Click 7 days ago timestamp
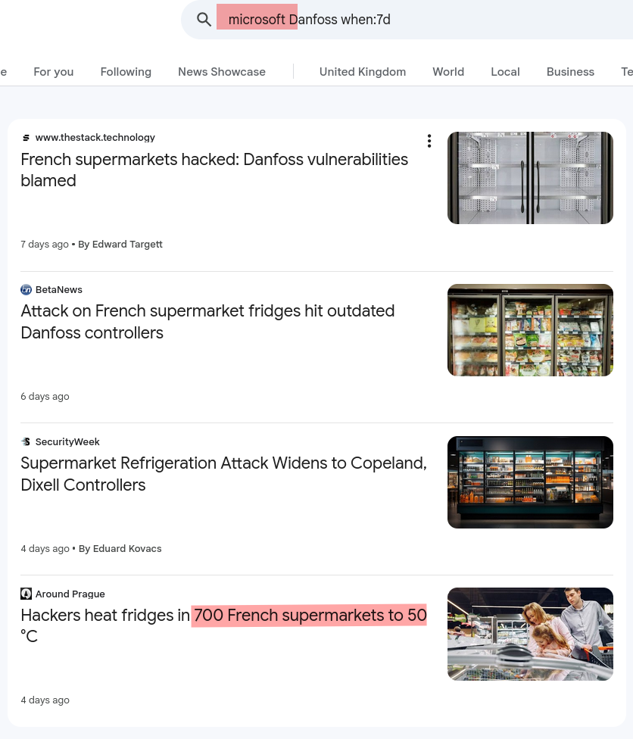The image size is (633, 739). [45, 244]
